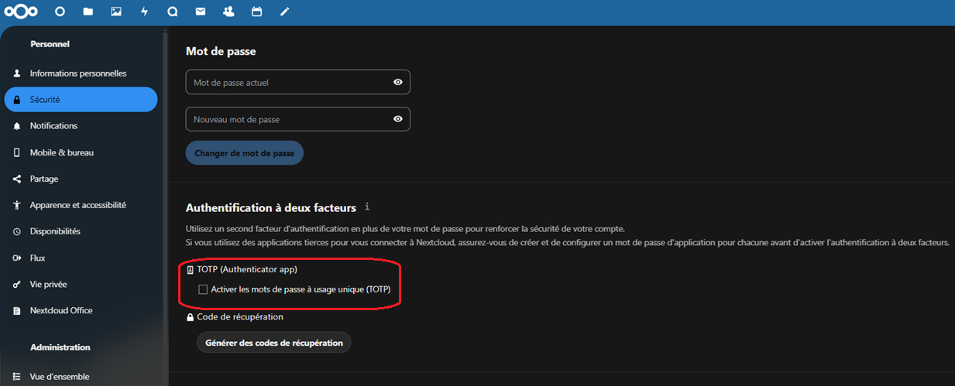Click the person icon beside Informations personnelles
This screenshot has width=955, height=386.
(x=17, y=73)
